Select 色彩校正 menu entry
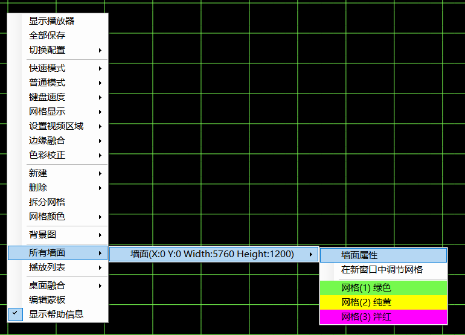 click(47, 155)
